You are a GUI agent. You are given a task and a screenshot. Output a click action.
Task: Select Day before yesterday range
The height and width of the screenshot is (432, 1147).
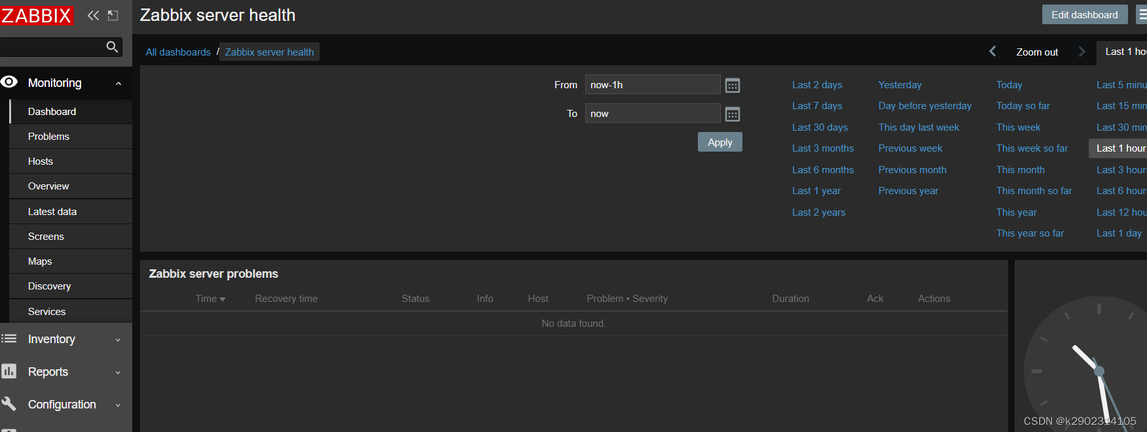(x=925, y=106)
